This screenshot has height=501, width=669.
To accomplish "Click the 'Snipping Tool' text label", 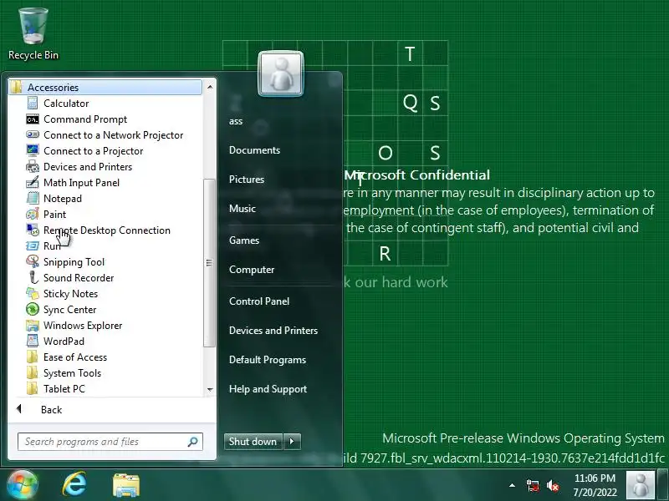I will 74,262.
